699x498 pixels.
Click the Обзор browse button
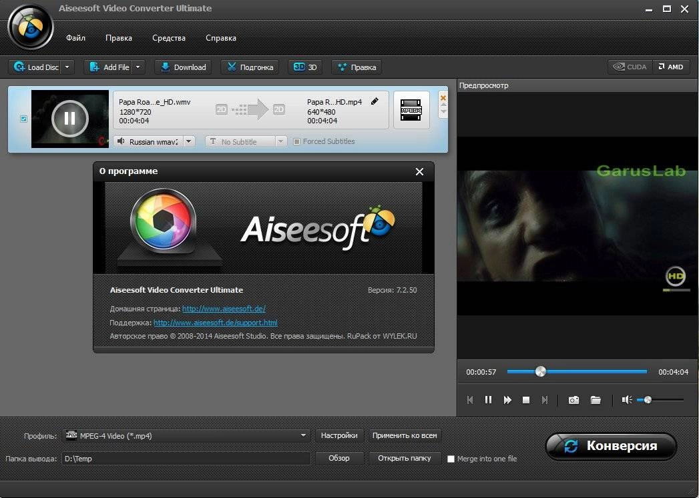pos(339,458)
